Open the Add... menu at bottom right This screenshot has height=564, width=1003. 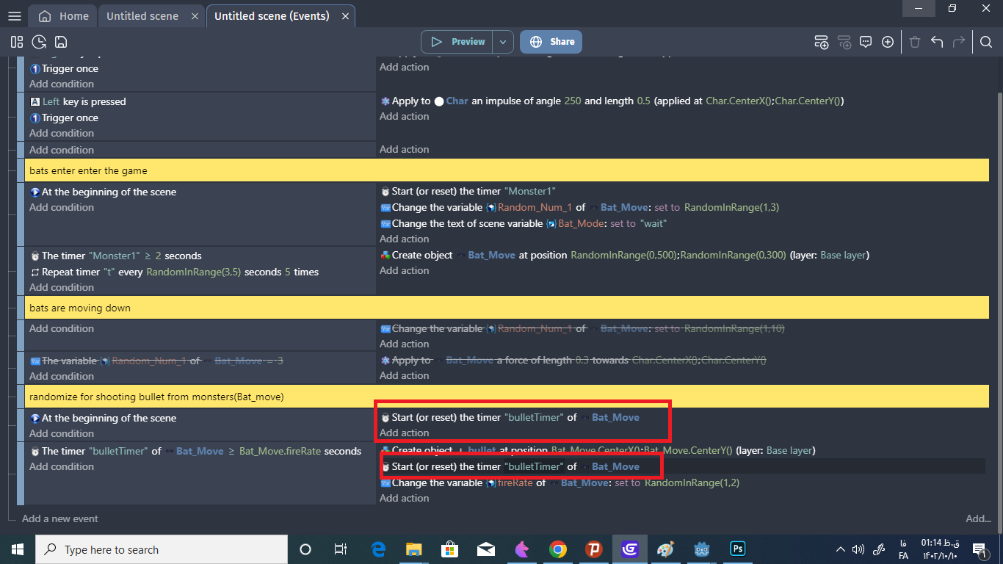pyautogui.click(x=978, y=518)
